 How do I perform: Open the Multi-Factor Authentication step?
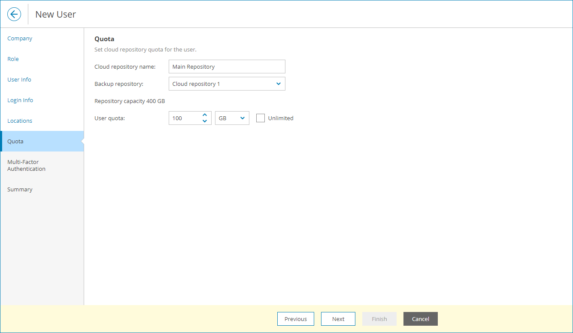(x=26, y=165)
